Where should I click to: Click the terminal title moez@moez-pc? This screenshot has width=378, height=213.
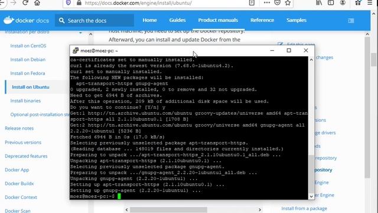(x=99, y=51)
